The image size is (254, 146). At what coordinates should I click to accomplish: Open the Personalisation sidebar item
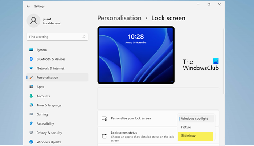(x=57, y=77)
